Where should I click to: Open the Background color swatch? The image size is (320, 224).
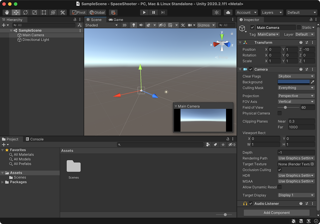294,82
